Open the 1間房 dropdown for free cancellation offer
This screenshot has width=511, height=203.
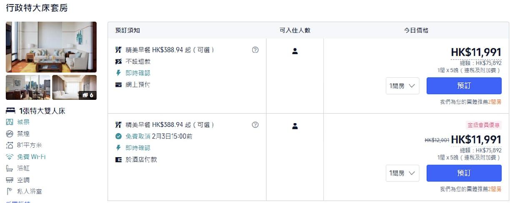point(402,173)
